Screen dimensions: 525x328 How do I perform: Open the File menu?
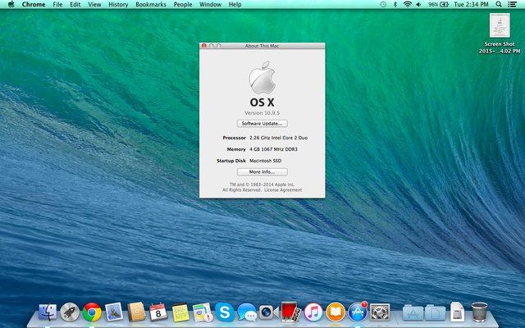click(57, 4)
